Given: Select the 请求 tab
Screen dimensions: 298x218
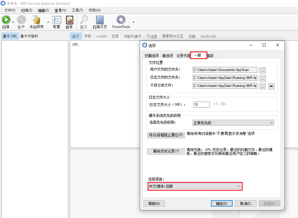Looking at the screenshot, I should point(76,36).
